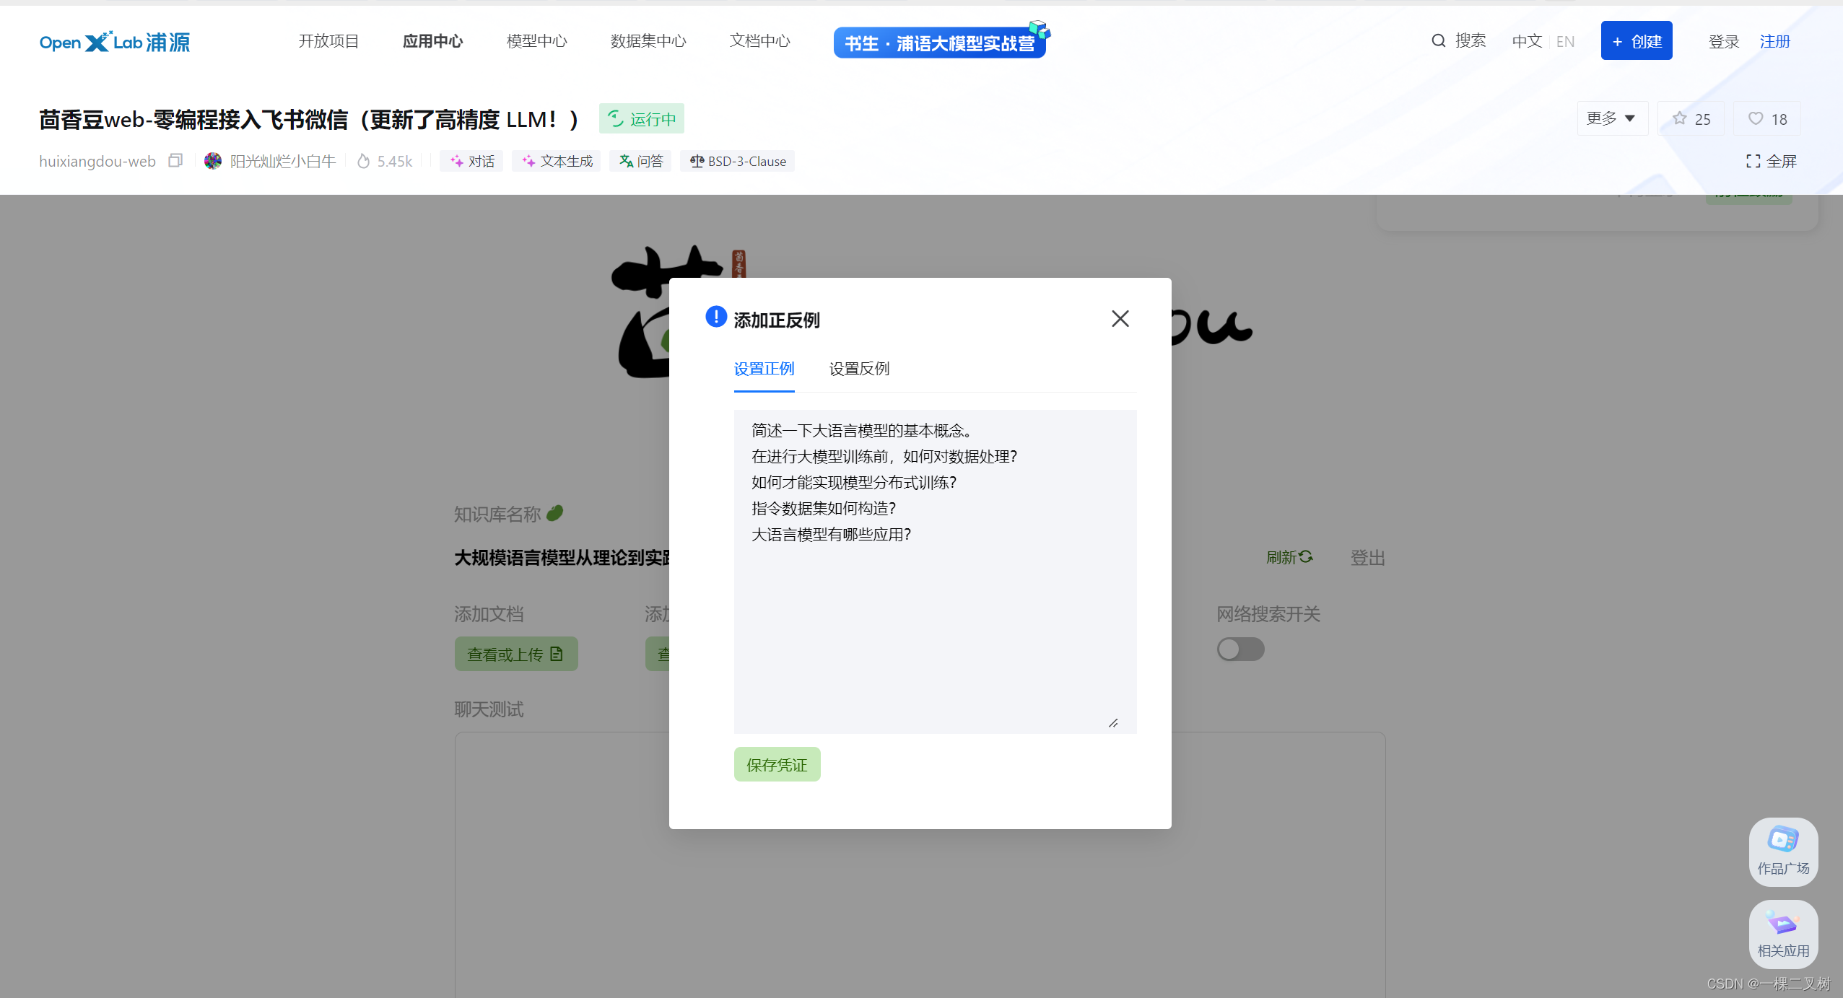Open the 相关应用 floating icon
Viewport: 1843px width, 998px height.
click(1782, 933)
